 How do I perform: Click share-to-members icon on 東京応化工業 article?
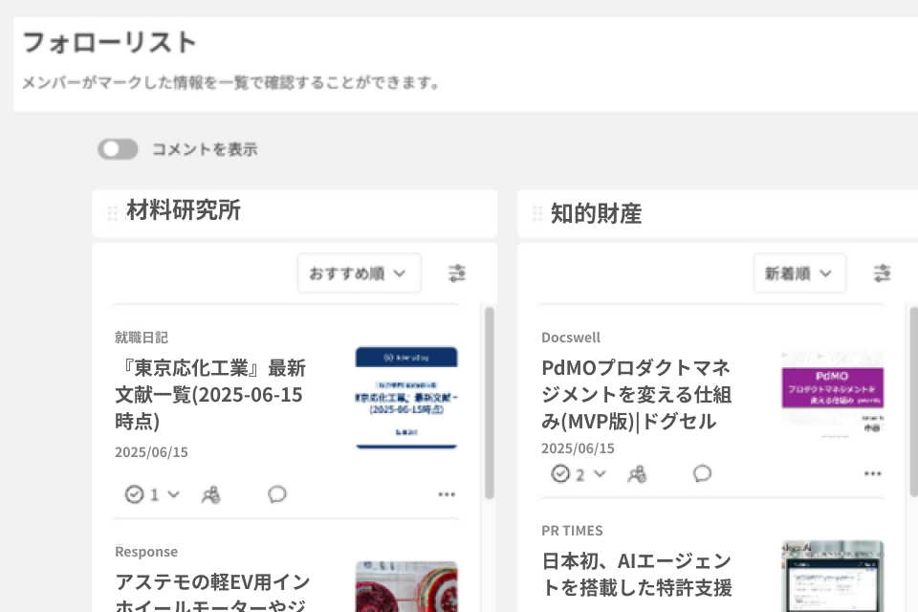pyautogui.click(x=210, y=495)
